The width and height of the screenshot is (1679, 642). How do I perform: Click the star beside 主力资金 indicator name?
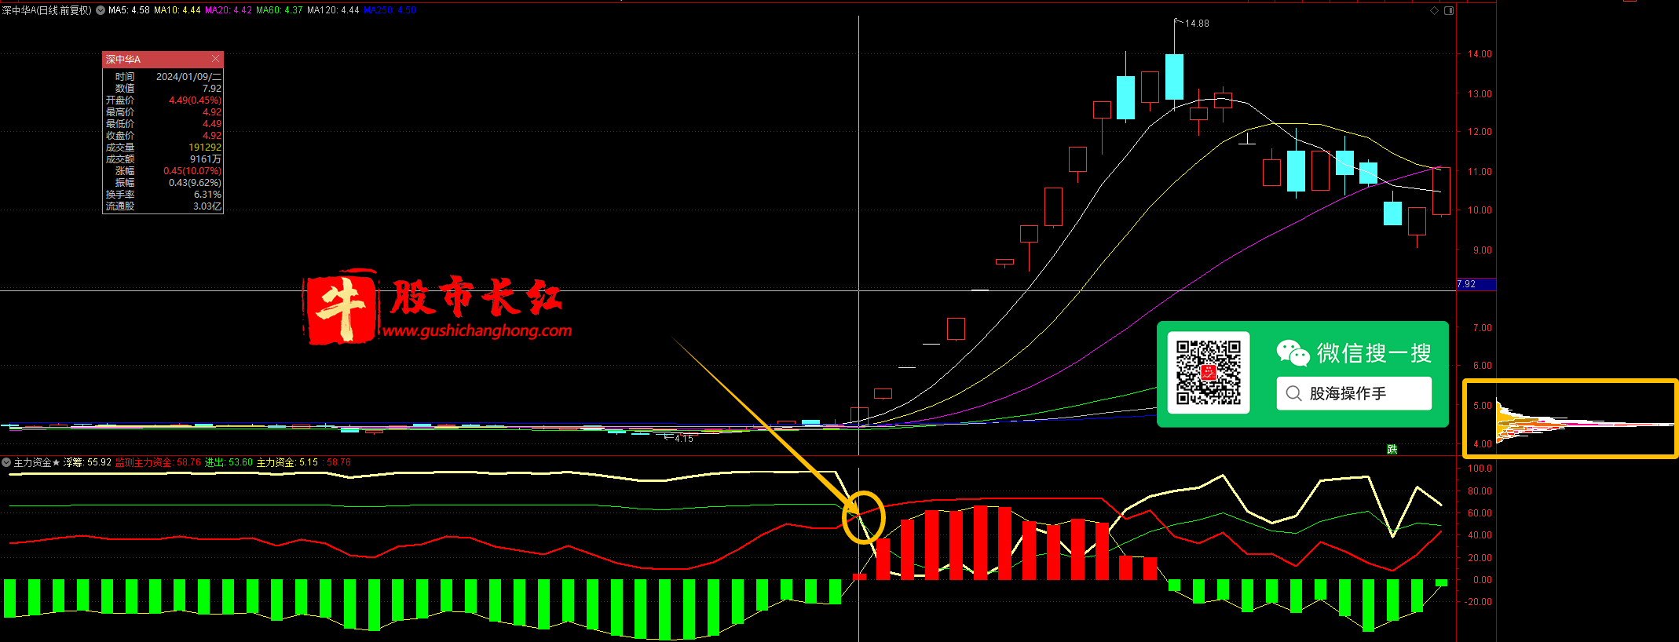tap(57, 462)
